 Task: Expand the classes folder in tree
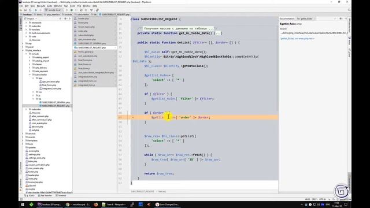(x=29, y=64)
